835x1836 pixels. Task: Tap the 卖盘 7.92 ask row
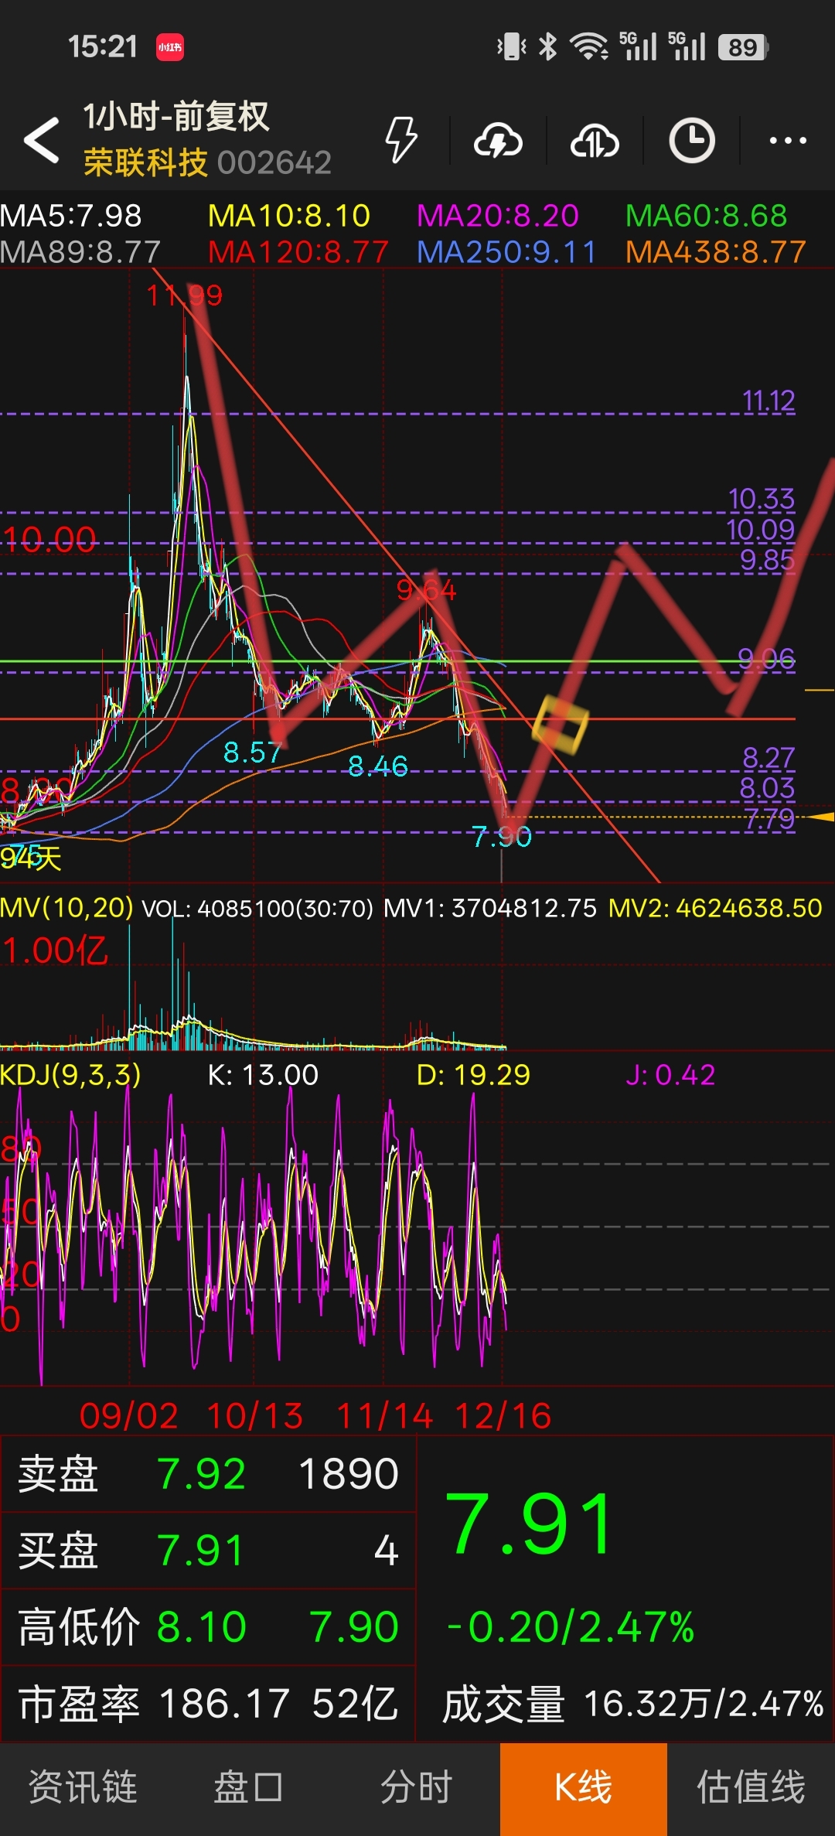click(208, 1474)
